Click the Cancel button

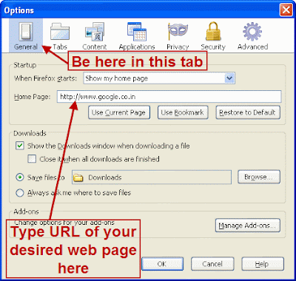coord(212,264)
